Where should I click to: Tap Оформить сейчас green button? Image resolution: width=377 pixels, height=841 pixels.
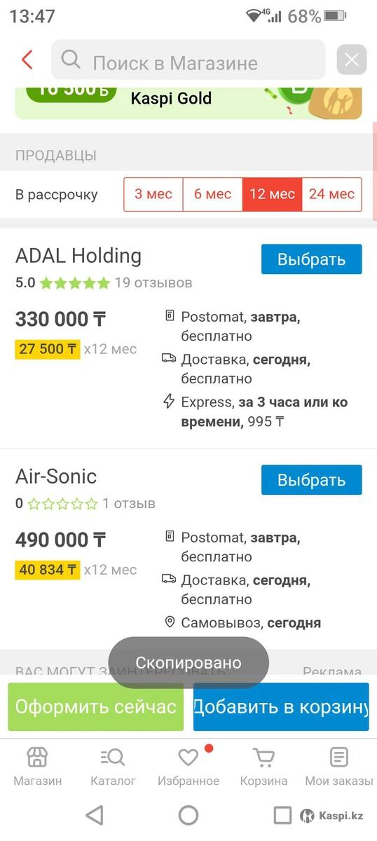(96, 707)
